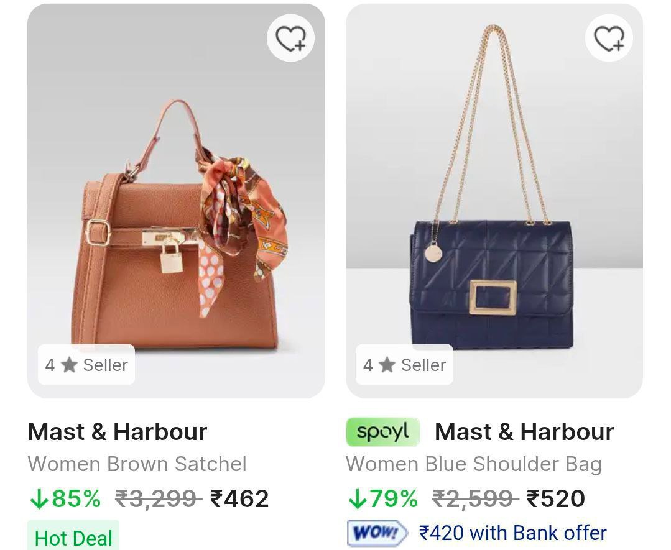This screenshot has height=550, width=671.
Task: Tap the star on brown satchel's seller rating
Action: point(69,365)
